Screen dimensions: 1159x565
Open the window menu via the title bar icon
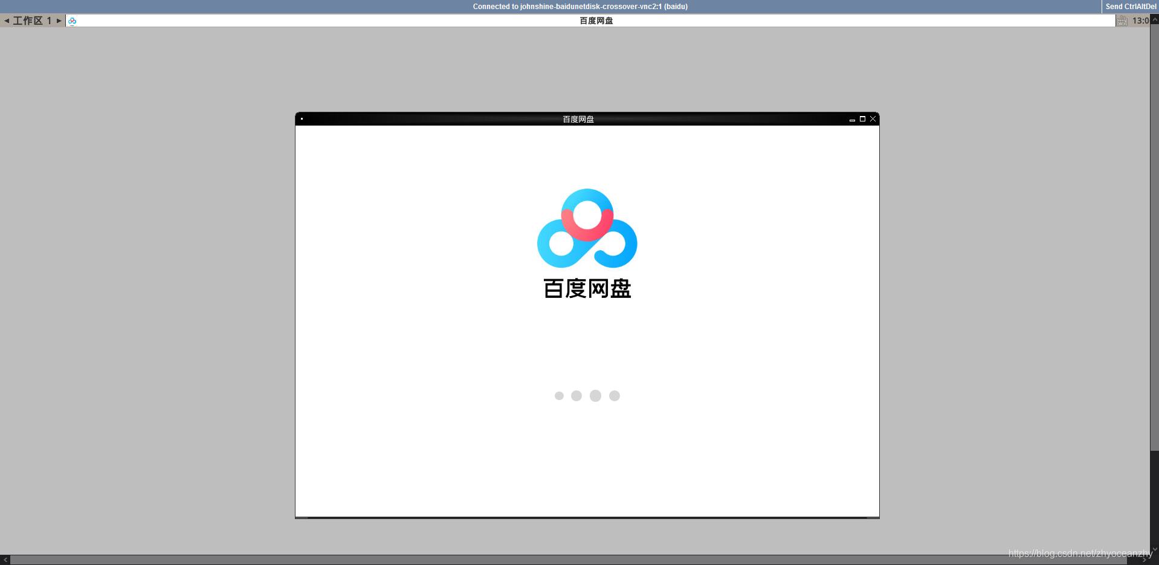pos(302,119)
